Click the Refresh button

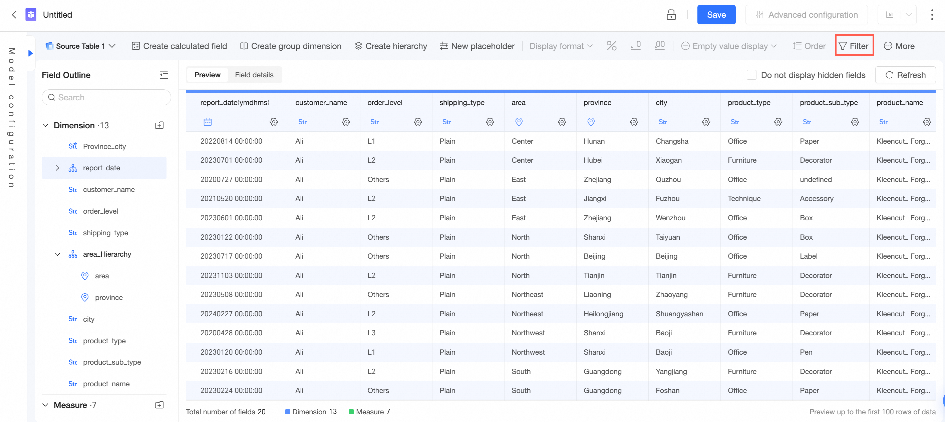pyautogui.click(x=905, y=75)
